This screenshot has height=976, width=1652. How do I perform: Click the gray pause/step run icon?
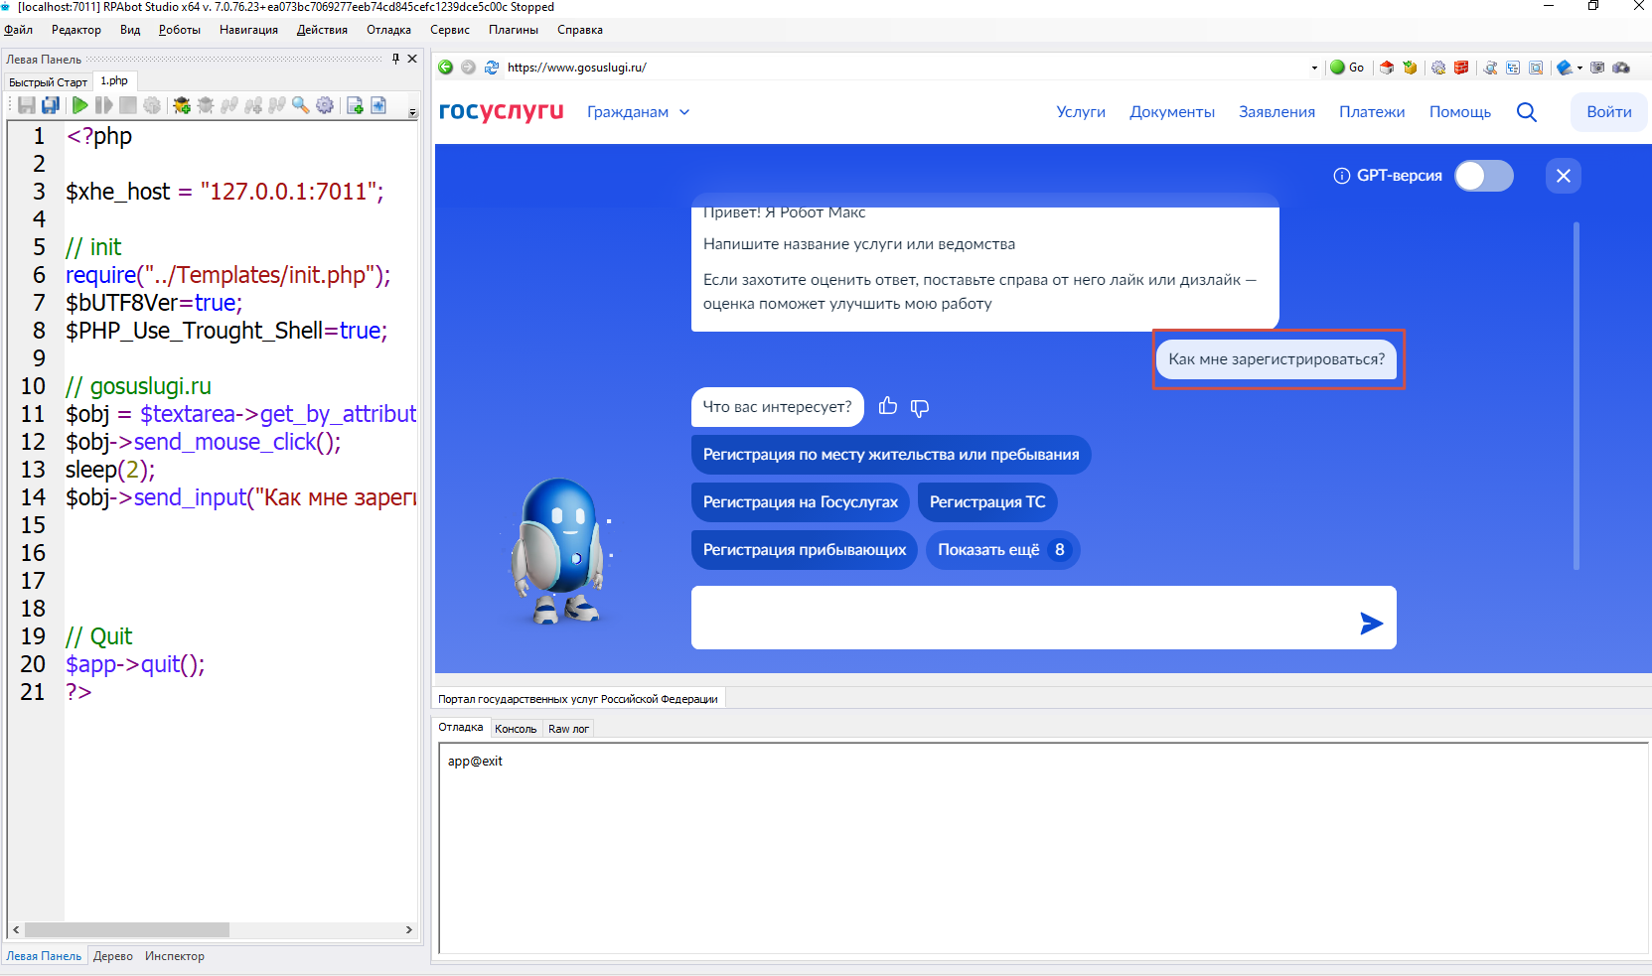[x=103, y=105]
